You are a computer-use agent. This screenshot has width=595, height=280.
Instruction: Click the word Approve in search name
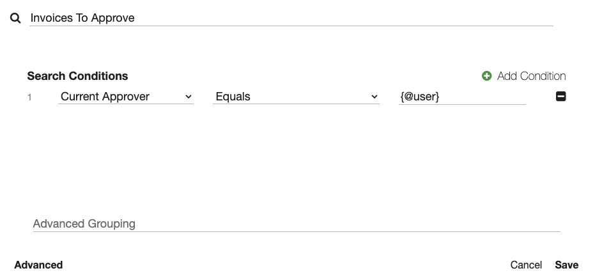click(112, 18)
